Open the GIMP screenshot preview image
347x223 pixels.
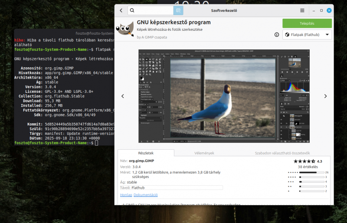(x=224, y=96)
